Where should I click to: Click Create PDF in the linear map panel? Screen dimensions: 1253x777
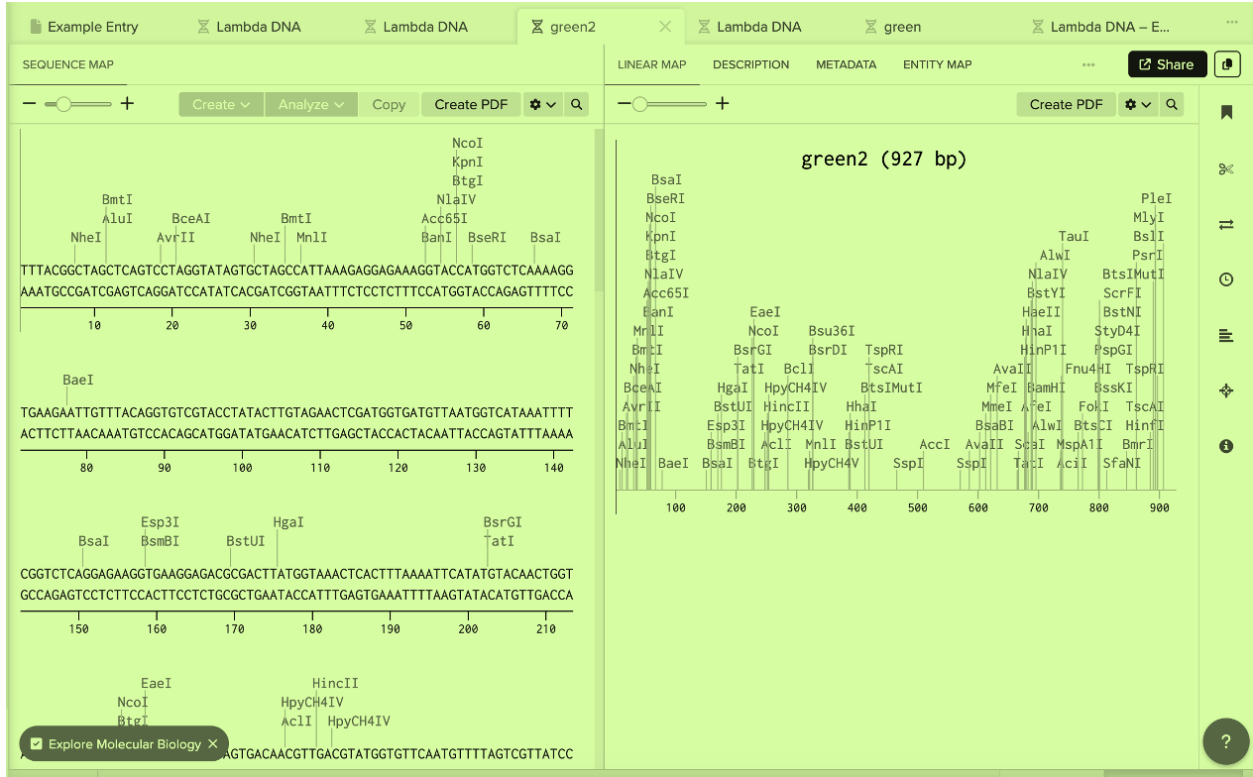click(1066, 104)
